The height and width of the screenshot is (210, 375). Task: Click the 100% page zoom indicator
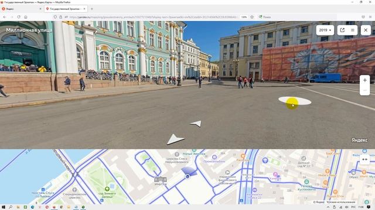tap(244, 17)
